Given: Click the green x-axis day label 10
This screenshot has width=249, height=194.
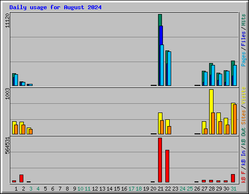Looking at the screenshot, I should click(80, 189).
